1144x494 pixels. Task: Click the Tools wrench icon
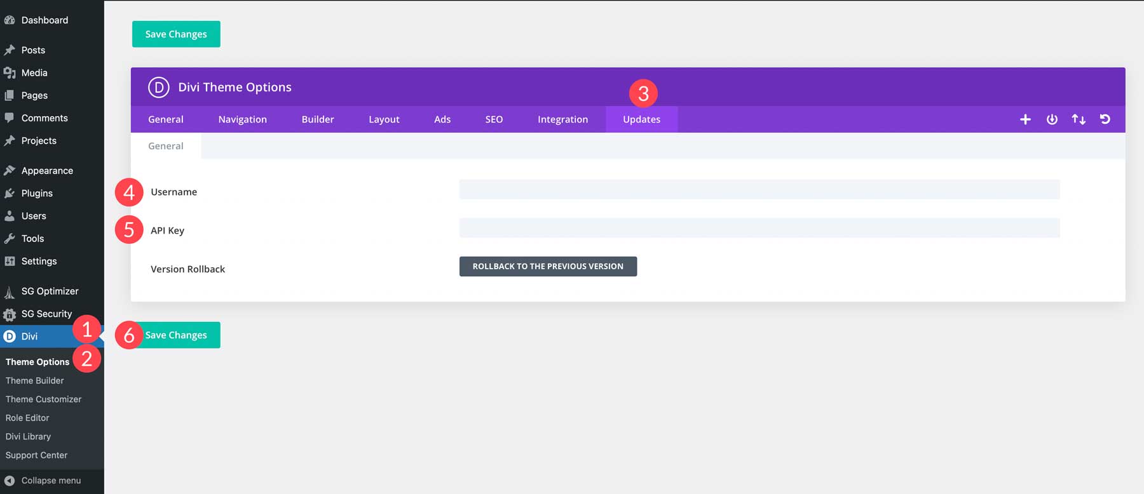[x=10, y=239]
